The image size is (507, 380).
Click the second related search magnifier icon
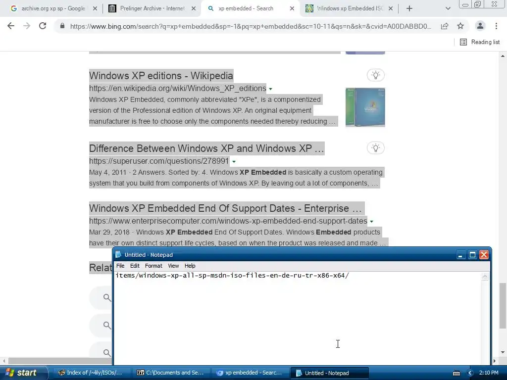107,325
